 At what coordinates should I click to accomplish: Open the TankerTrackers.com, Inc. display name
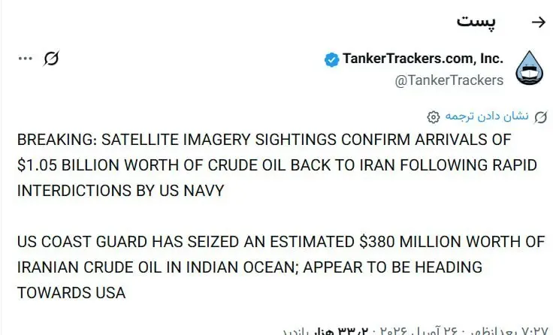point(423,59)
